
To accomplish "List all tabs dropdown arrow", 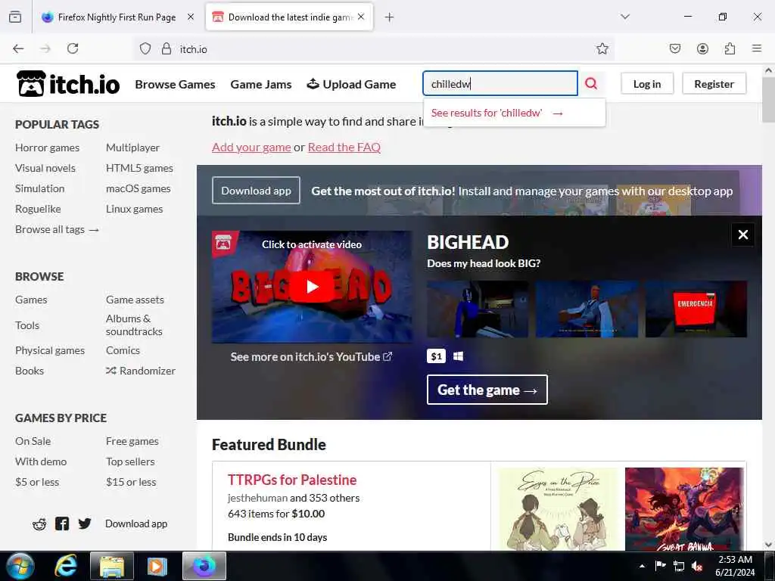I will pos(625,17).
